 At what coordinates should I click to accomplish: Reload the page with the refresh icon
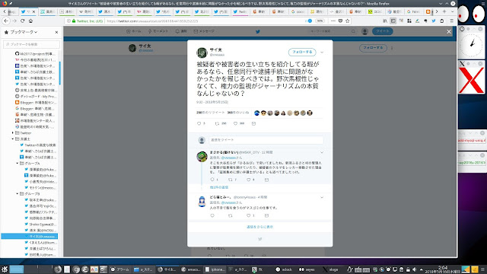point(22,21)
